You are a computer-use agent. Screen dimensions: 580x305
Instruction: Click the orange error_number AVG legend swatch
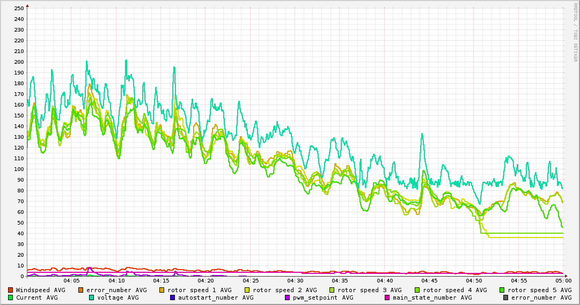tap(81, 290)
